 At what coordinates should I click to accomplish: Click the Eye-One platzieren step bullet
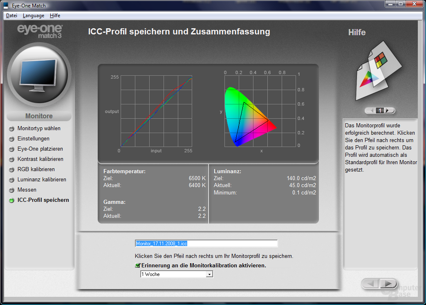[x=12, y=149]
